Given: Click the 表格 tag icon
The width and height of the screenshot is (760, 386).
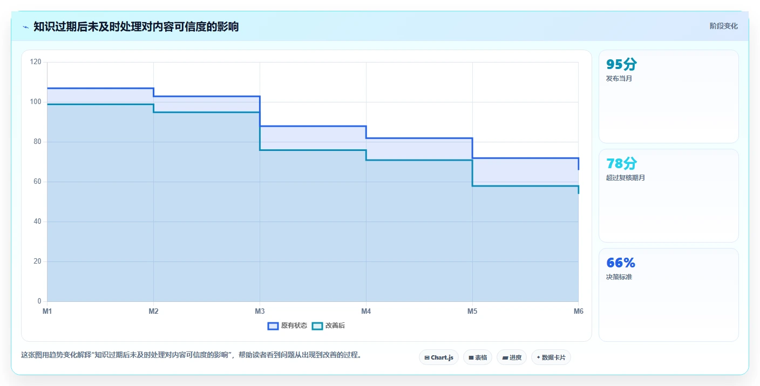Looking at the screenshot, I should coord(471,357).
